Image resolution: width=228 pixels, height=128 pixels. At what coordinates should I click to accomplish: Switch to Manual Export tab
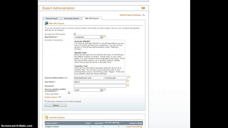pyautogui.click(x=52, y=18)
